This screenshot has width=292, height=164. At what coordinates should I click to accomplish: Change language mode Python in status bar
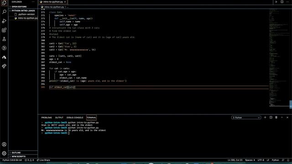(x=276, y=160)
